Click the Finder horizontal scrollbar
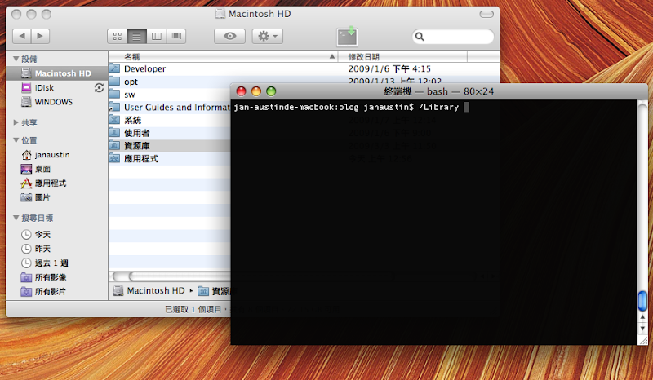This screenshot has height=380, width=653. tap(171, 276)
